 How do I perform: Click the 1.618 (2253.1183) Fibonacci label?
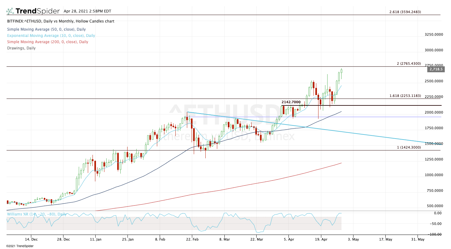pos(405,96)
